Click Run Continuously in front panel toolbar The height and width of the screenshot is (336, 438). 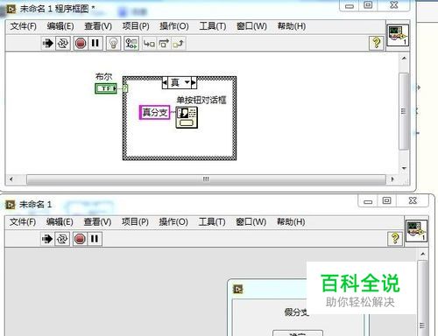pyautogui.click(x=62, y=239)
